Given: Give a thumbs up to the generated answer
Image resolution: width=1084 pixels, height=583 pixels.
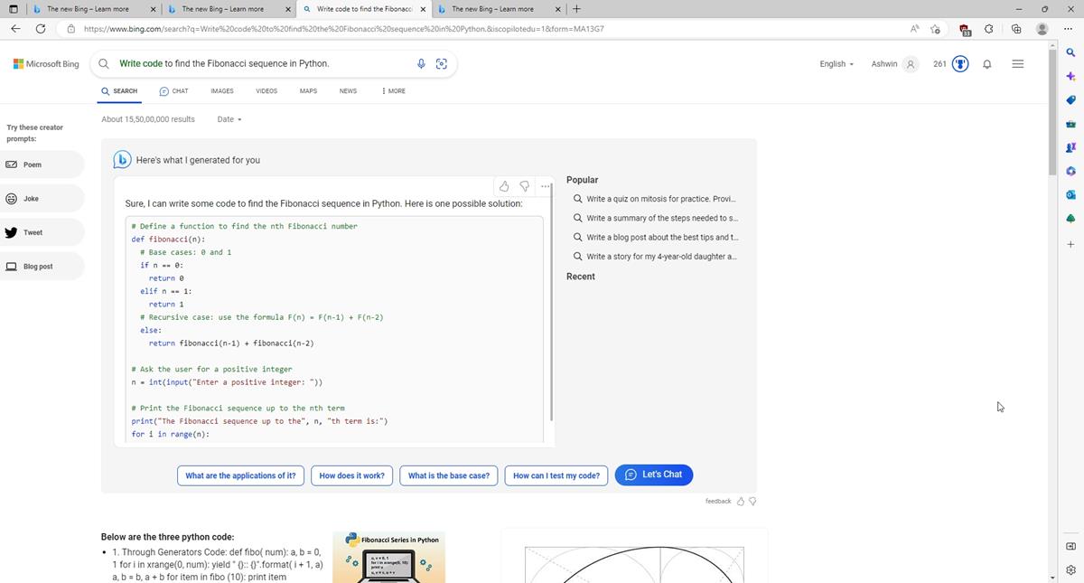Looking at the screenshot, I should click(x=504, y=186).
